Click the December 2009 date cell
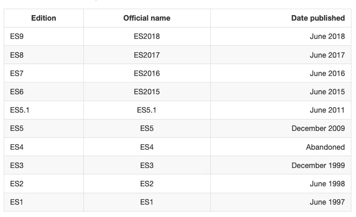The image size is (356, 217). click(318, 129)
